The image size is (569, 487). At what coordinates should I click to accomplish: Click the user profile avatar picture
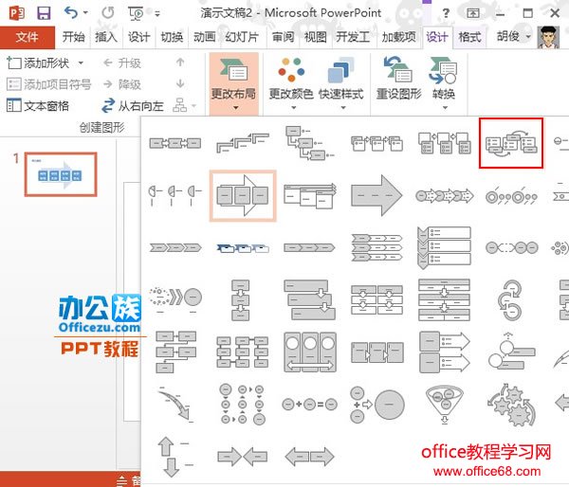[548, 37]
